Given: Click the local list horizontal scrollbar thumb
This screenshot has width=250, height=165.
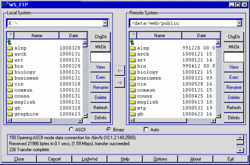Looking at the screenshot, I should pos(31,120).
